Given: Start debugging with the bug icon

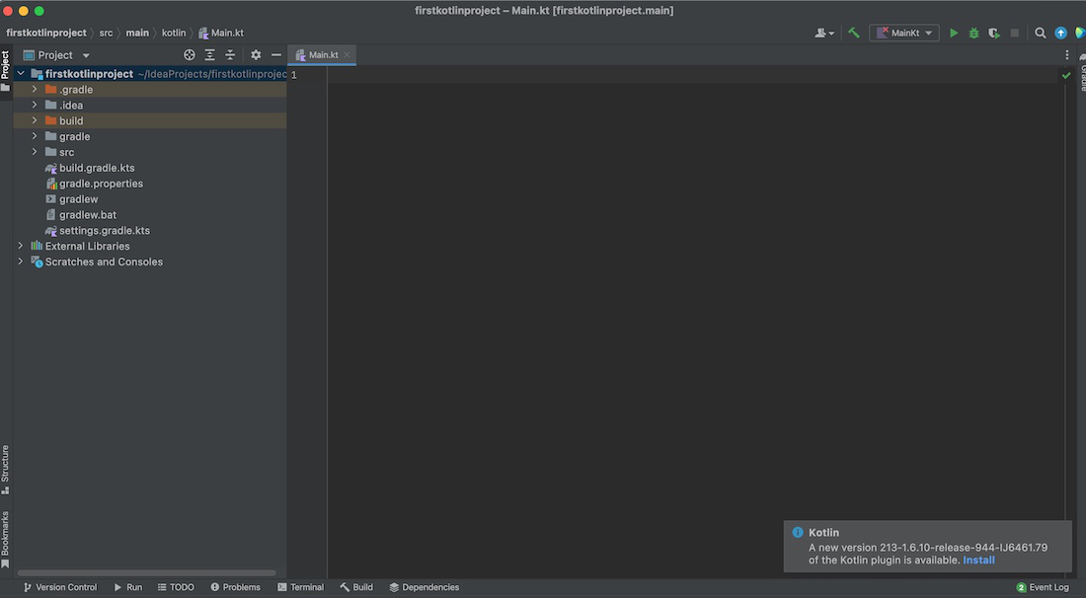Looking at the screenshot, I should point(973,33).
